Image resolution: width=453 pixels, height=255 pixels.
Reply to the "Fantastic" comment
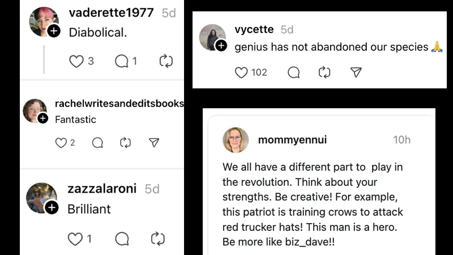[97, 143]
